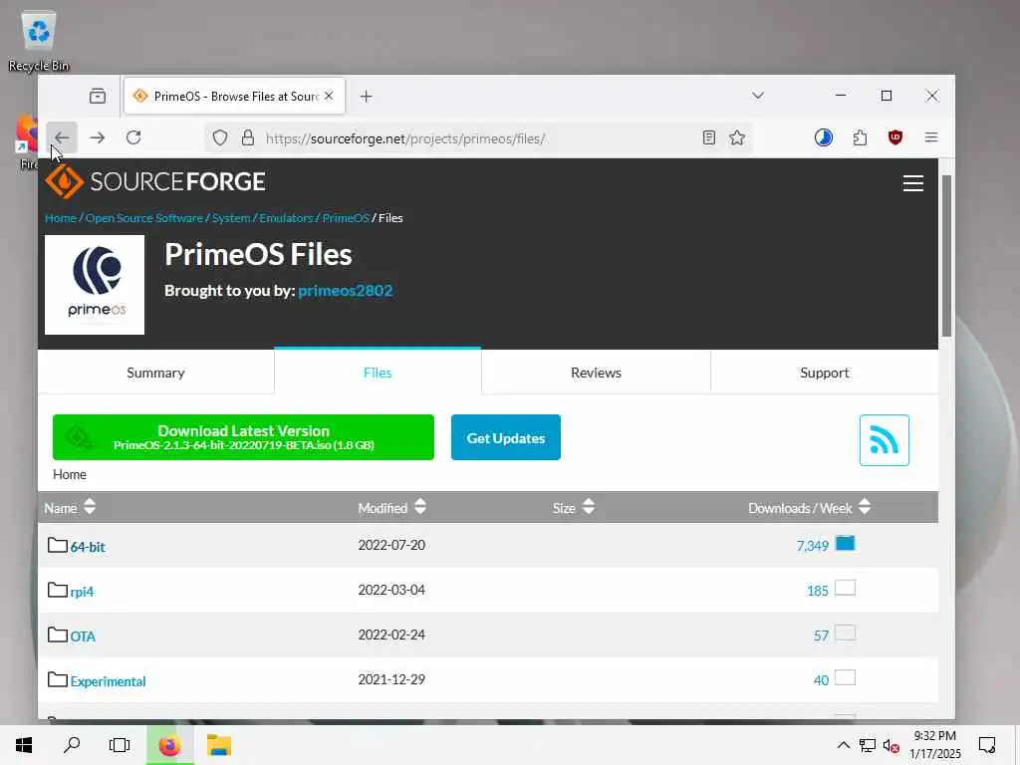Open the Experimental folder
The image size is (1020, 765).
[108, 681]
